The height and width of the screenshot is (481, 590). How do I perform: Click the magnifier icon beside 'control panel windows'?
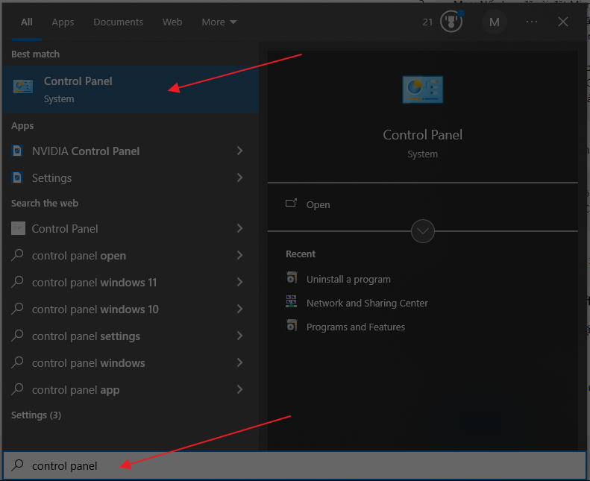[x=17, y=362]
